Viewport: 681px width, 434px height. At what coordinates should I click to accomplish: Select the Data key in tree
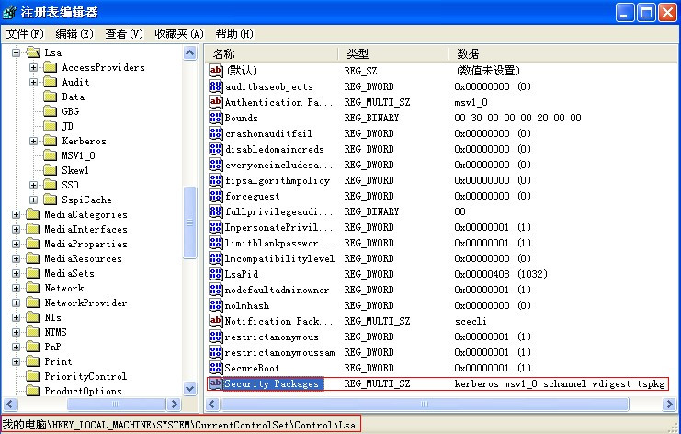click(73, 97)
